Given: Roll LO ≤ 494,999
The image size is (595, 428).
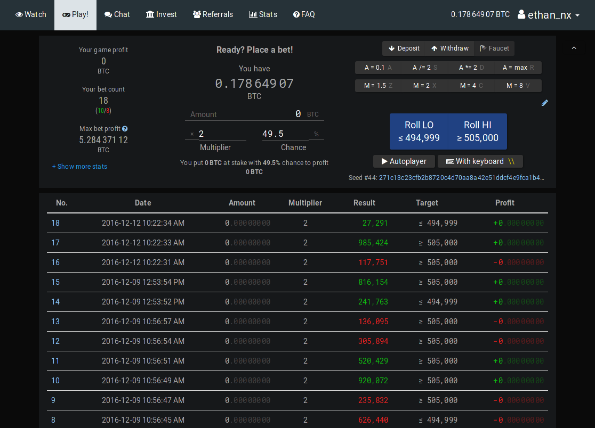Looking at the screenshot, I should pyautogui.click(x=419, y=131).
